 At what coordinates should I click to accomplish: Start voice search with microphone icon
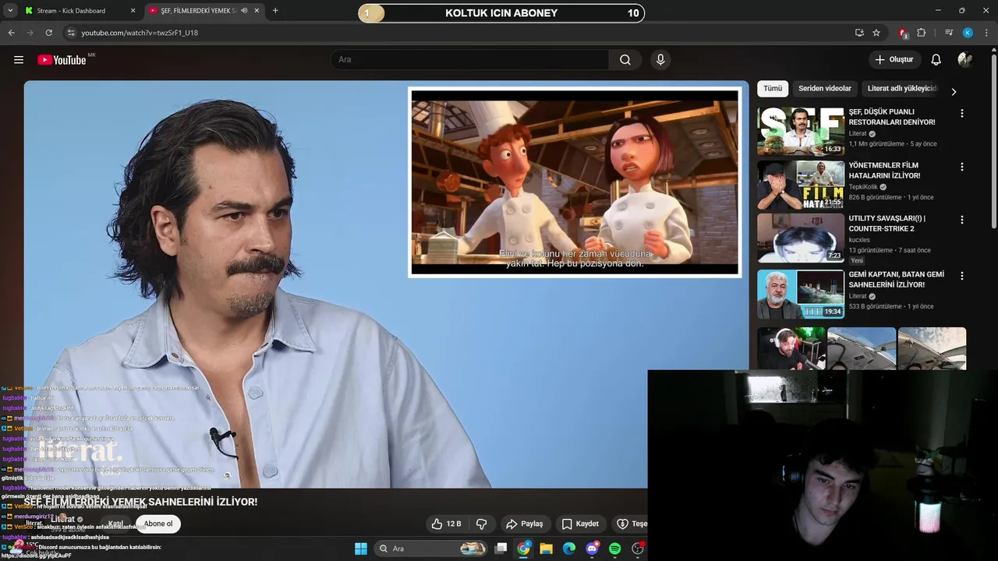[660, 60]
